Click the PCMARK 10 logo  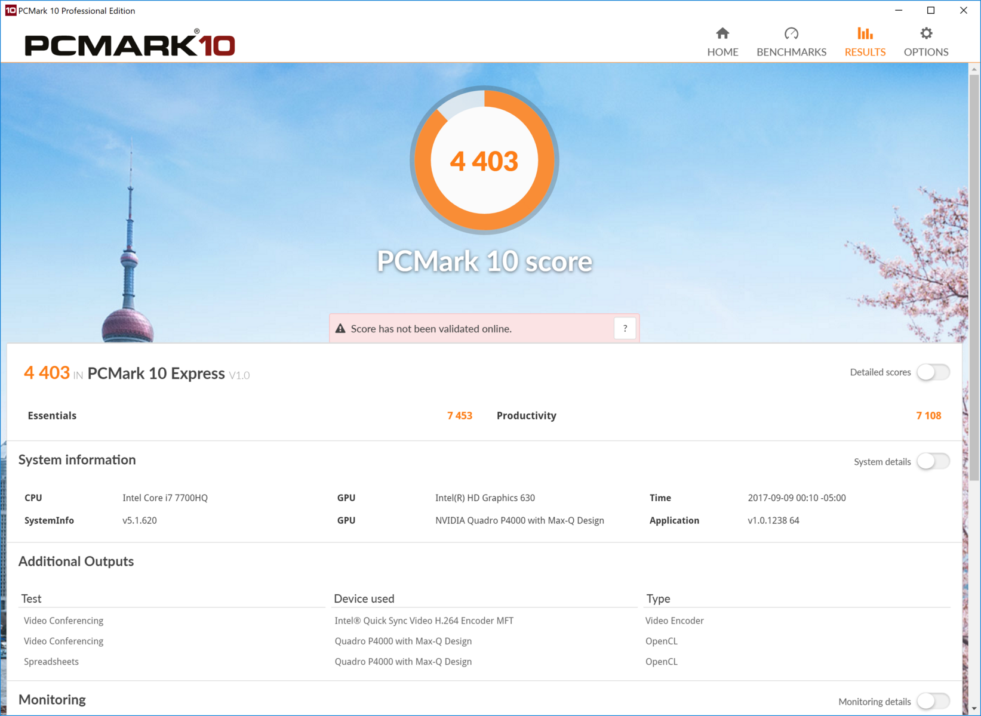click(x=130, y=43)
